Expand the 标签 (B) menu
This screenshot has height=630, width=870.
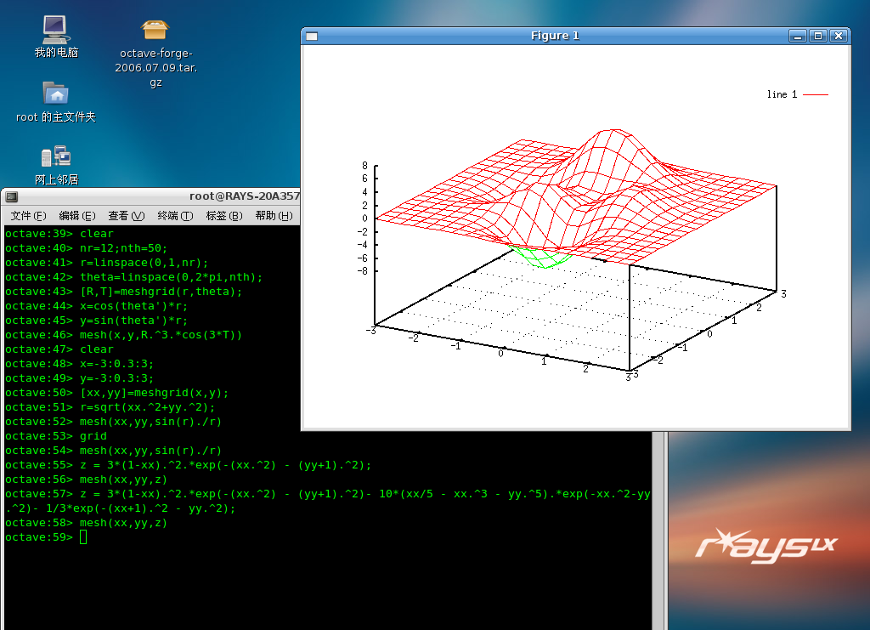pos(224,216)
